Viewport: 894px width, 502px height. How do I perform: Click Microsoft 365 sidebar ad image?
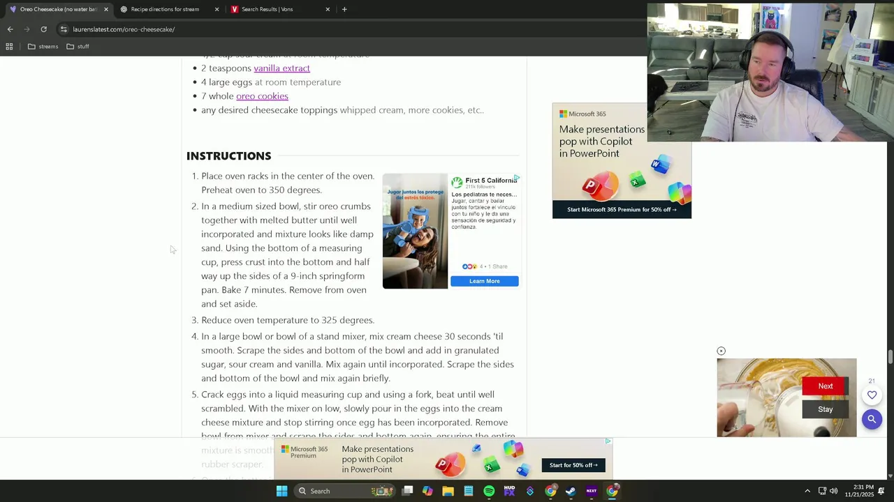click(622, 161)
